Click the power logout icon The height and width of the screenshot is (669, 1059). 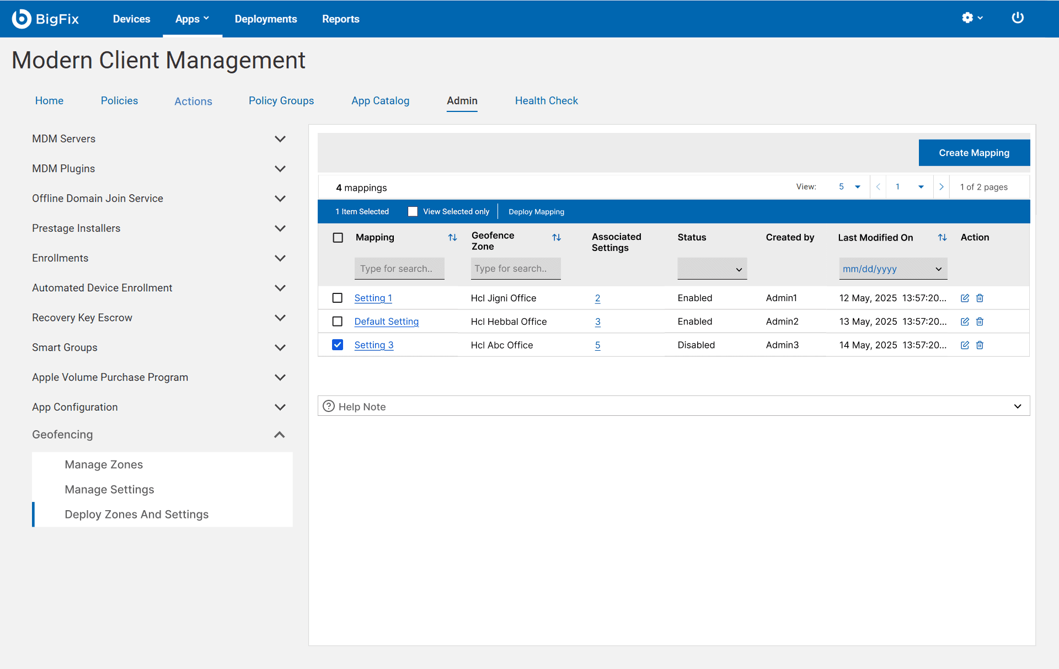tap(1018, 18)
